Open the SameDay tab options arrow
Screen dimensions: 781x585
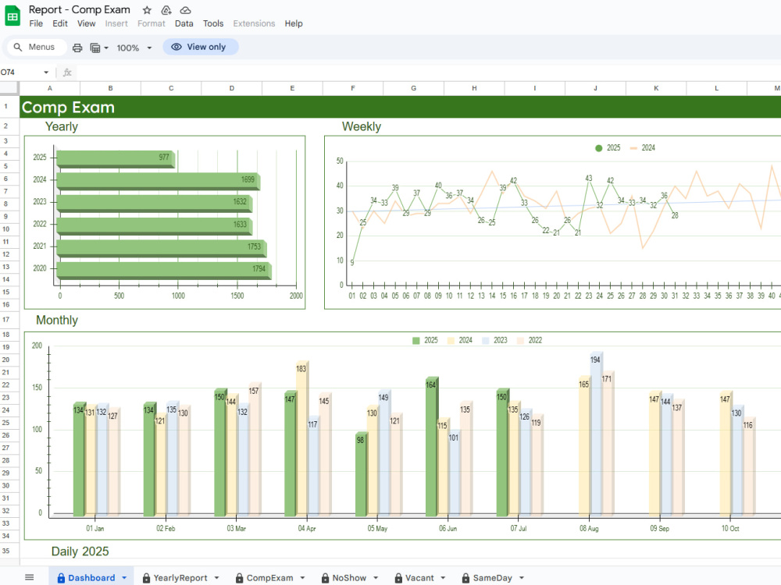522,578
